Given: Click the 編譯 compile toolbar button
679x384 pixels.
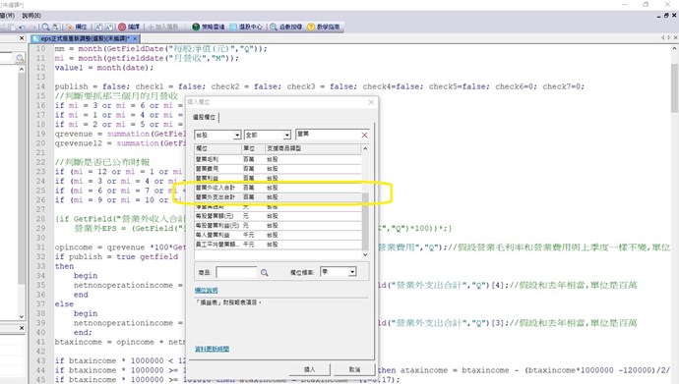Looking at the screenshot, I should 129,27.
